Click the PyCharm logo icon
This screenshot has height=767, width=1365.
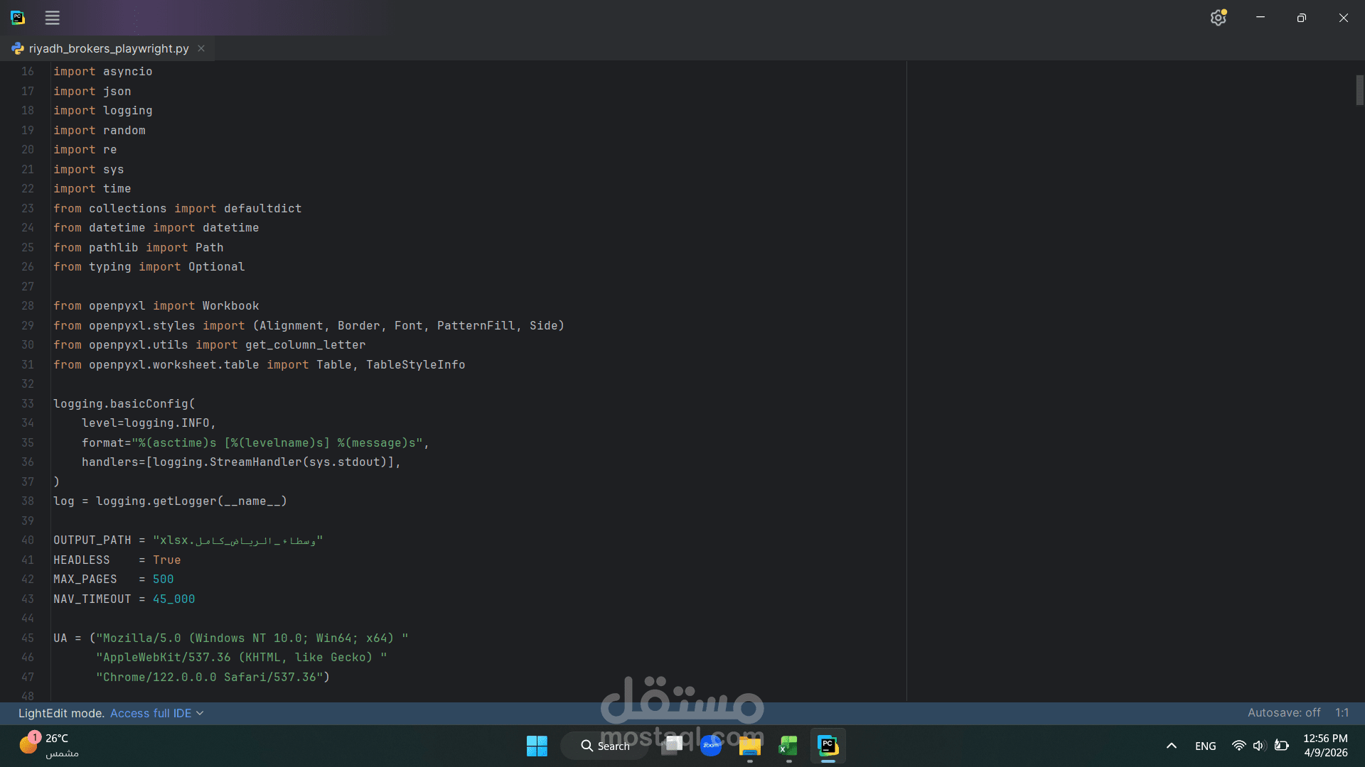coord(18,18)
